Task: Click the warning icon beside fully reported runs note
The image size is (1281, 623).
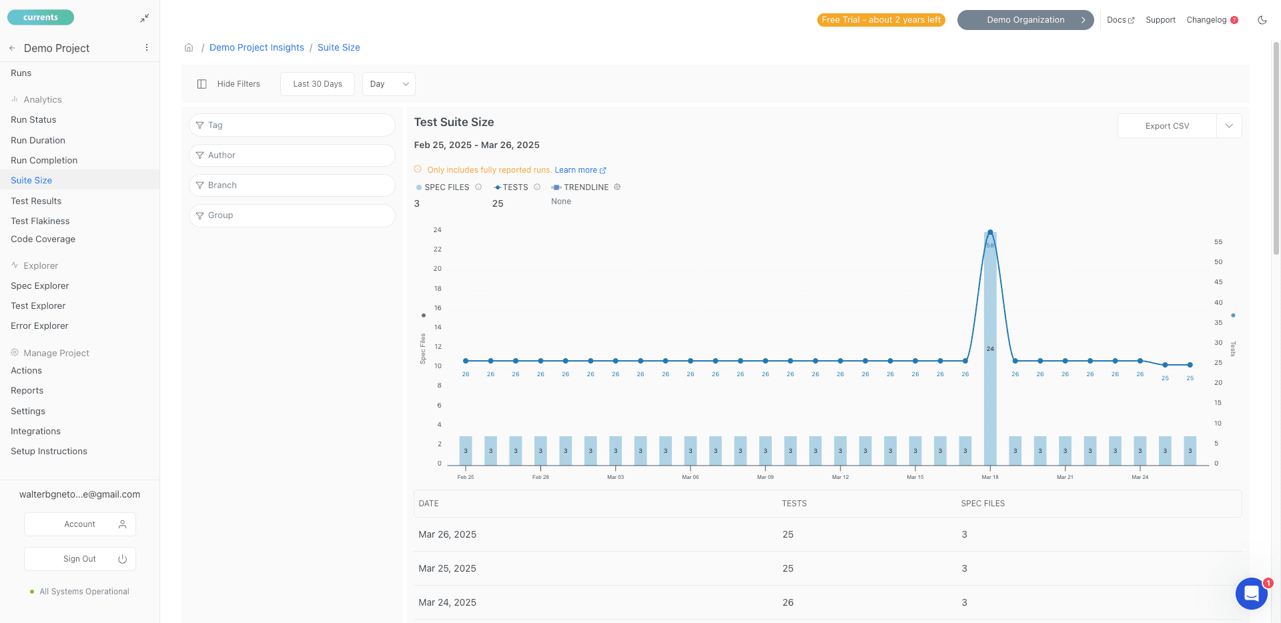Action: pos(418,169)
